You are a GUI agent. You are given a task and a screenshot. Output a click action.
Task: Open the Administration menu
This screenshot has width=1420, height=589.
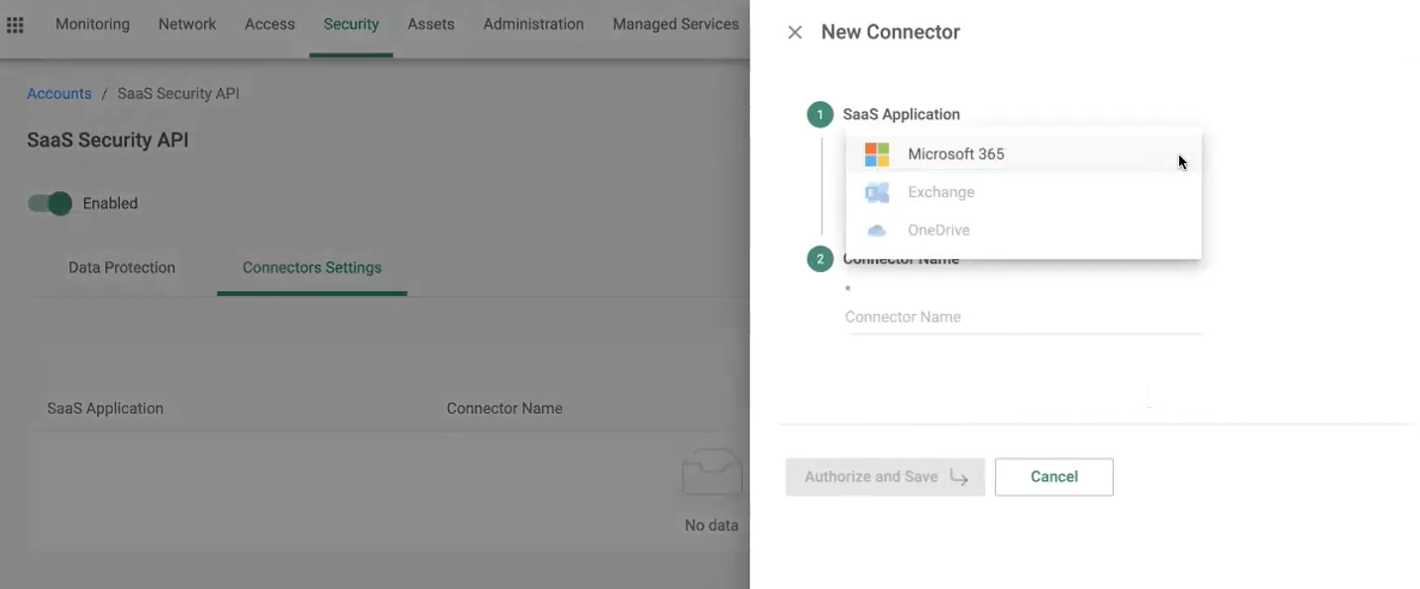coord(533,24)
